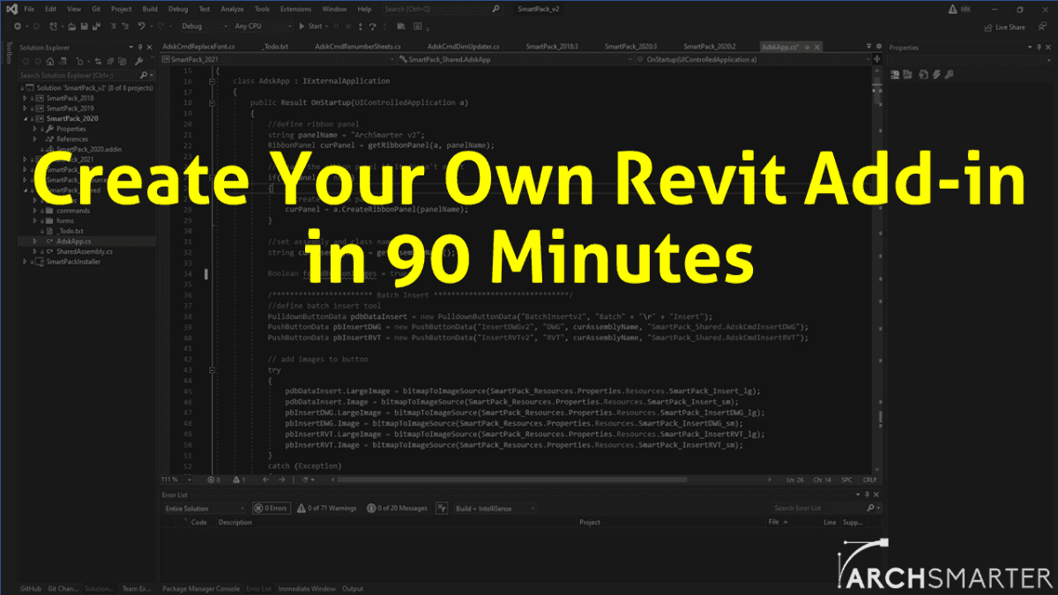
Task: Click the Property Pages wrench icon in Properties
Action: [949, 74]
